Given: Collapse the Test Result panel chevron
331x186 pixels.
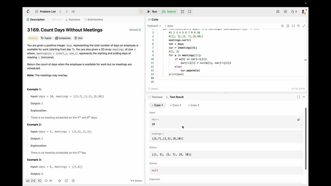Looking at the screenshot, I should tap(304, 97).
